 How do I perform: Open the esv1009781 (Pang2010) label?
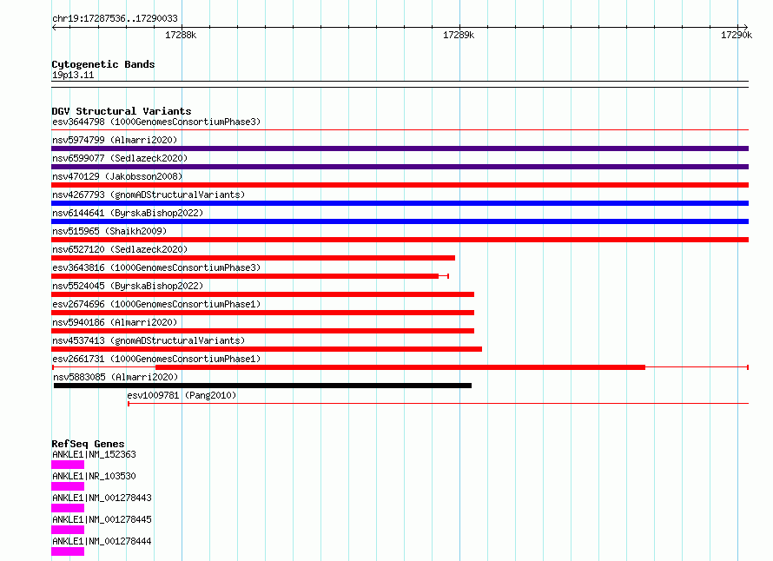pyautogui.click(x=182, y=395)
